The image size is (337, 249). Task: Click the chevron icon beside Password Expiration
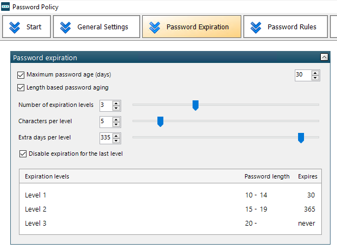coord(155,28)
